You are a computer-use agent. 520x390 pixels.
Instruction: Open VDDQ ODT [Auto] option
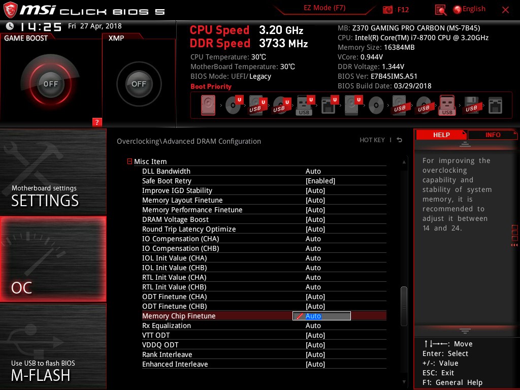point(315,345)
